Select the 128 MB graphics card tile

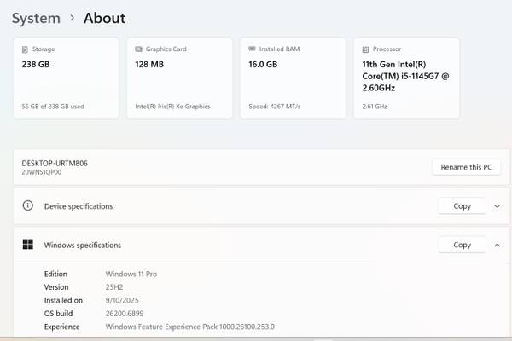pyautogui.click(x=179, y=78)
